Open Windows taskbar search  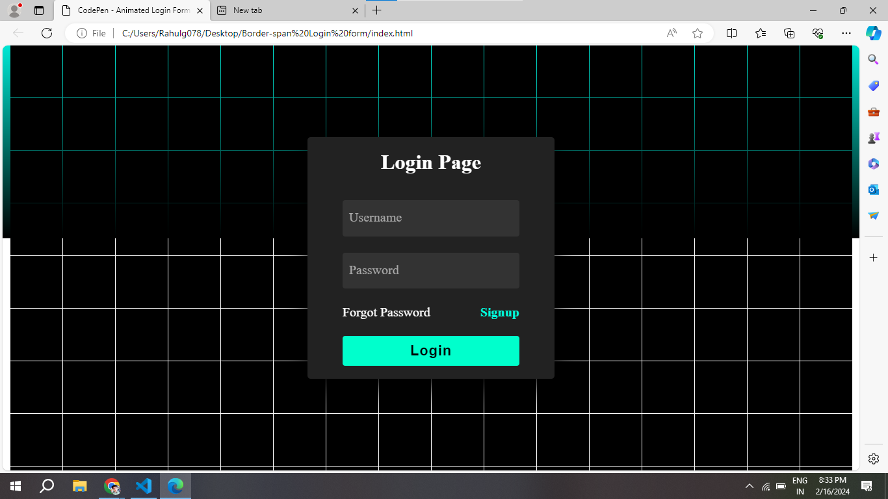47,486
